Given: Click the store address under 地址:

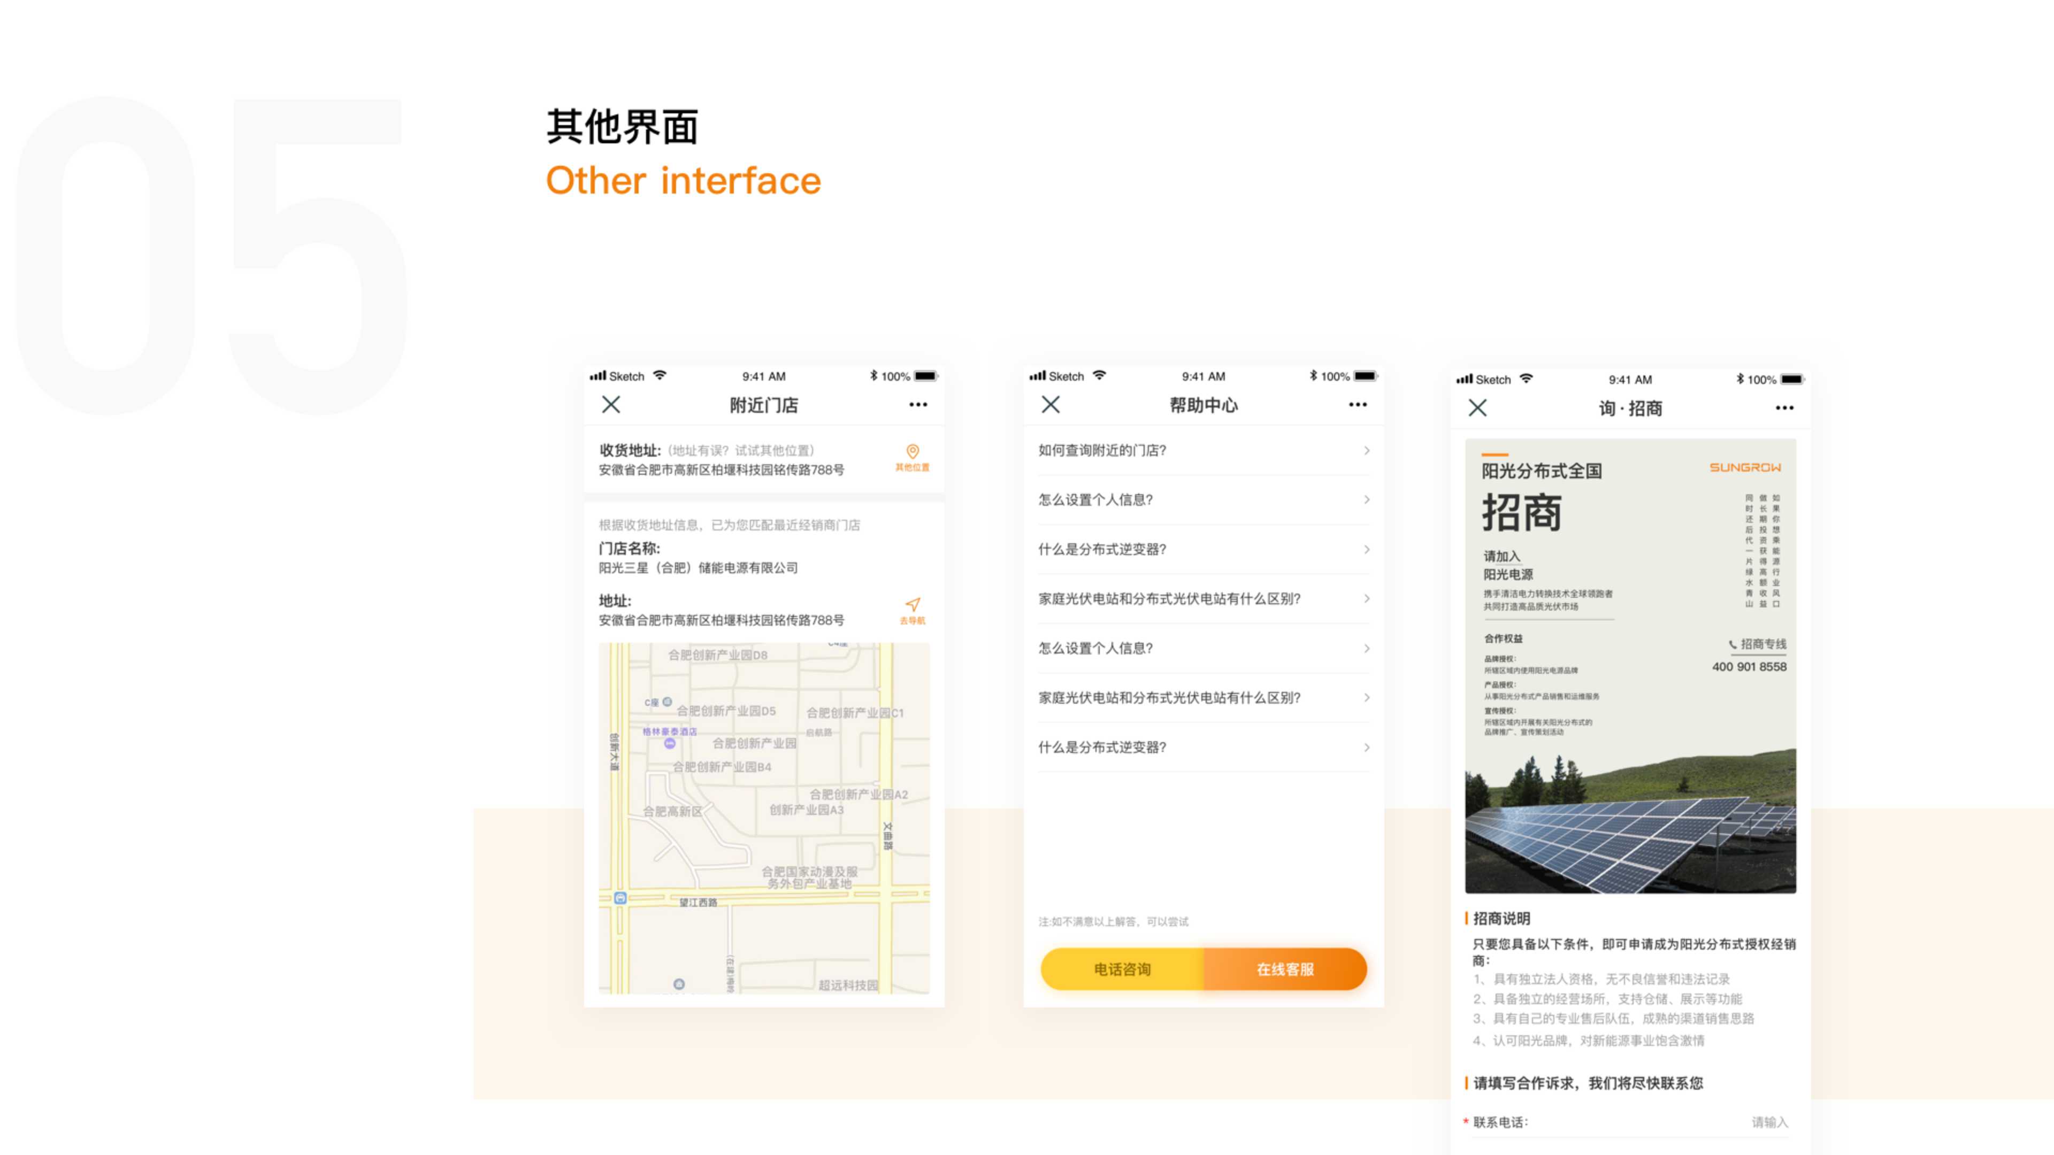Looking at the screenshot, I should click(x=722, y=620).
